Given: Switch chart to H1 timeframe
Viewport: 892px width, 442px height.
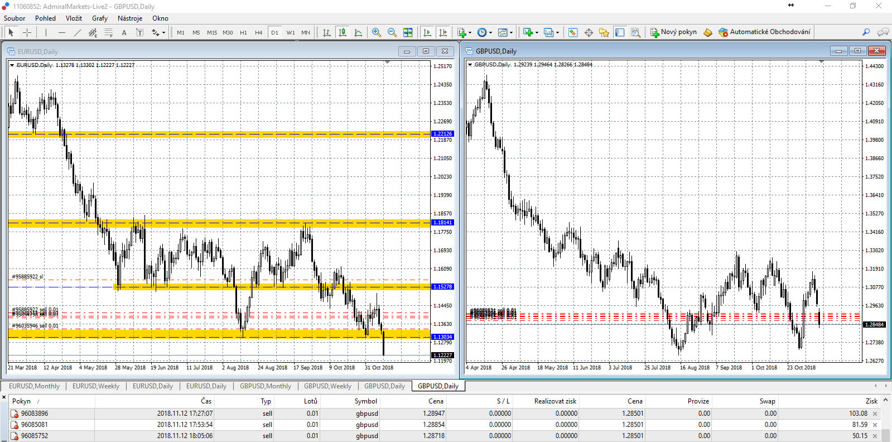Looking at the screenshot, I should point(243,32).
